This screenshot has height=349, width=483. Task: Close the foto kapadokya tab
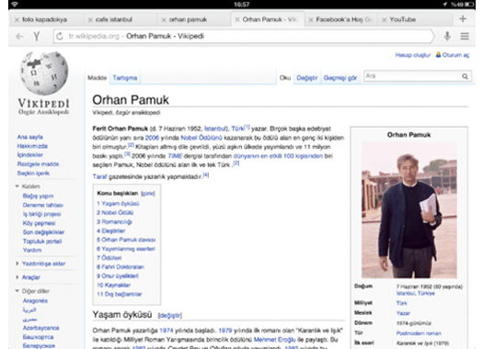click(17, 19)
